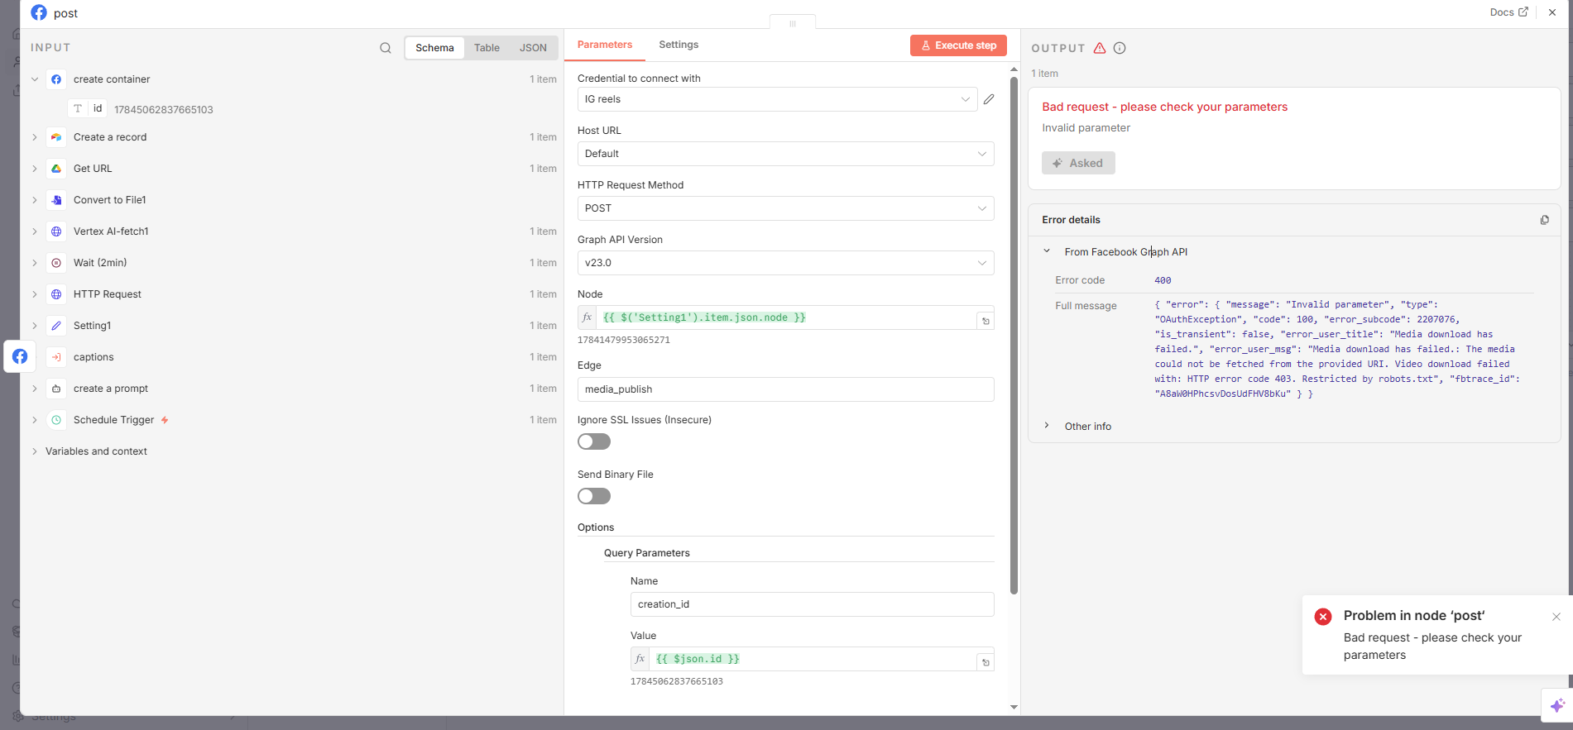
Task: Click the query parameter Name field creation_id
Action: click(x=813, y=604)
